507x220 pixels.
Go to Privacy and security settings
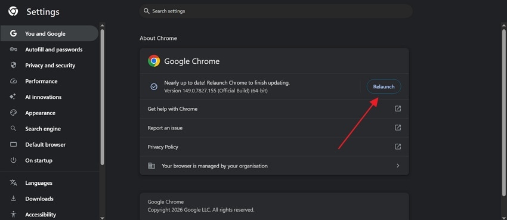pos(49,65)
